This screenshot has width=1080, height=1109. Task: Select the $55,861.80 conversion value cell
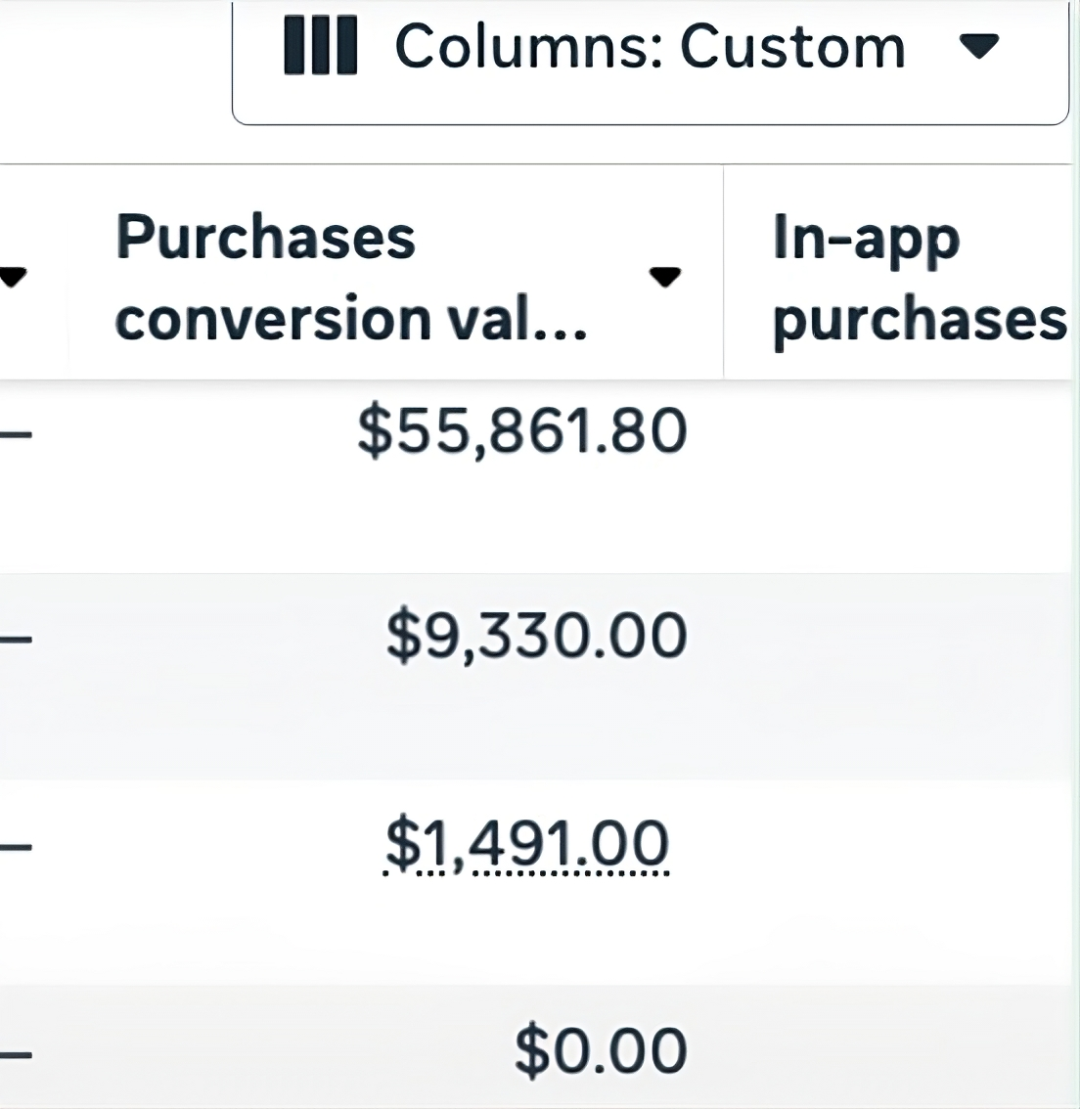point(522,432)
